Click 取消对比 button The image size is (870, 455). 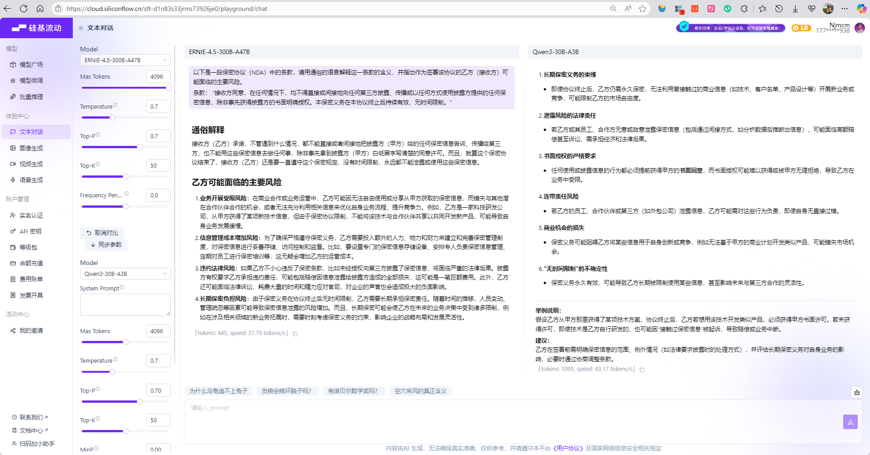click(x=102, y=233)
